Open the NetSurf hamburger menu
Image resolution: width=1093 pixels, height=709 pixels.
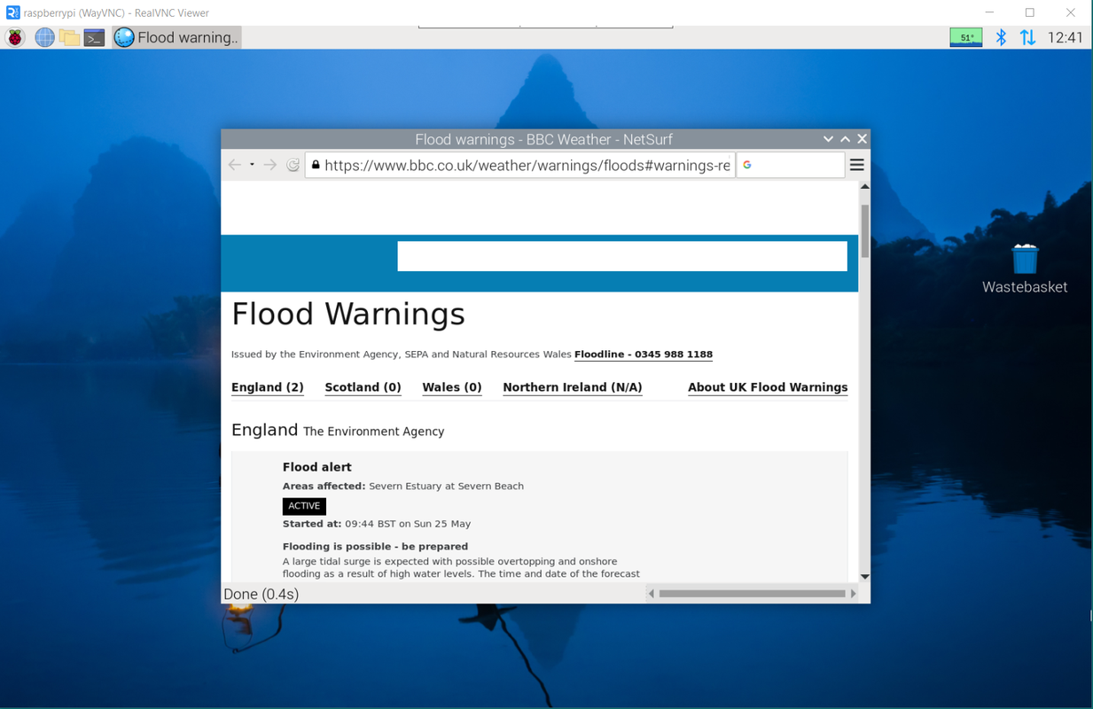click(x=857, y=165)
